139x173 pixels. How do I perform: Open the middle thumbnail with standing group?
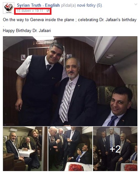click(x=70, y=149)
